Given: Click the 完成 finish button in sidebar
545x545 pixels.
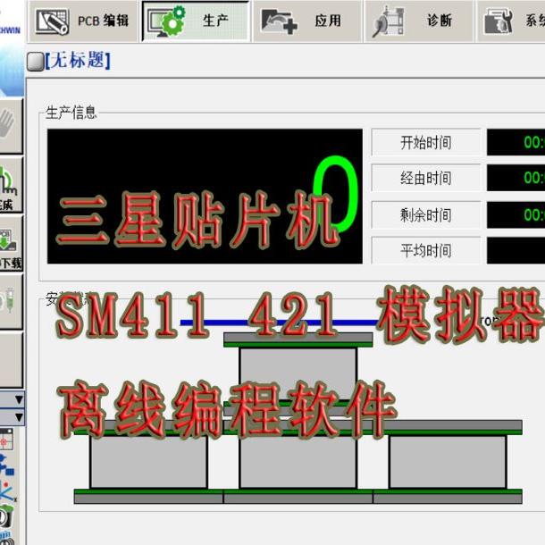Looking at the screenshot, I should pyautogui.click(x=11, y=185).
